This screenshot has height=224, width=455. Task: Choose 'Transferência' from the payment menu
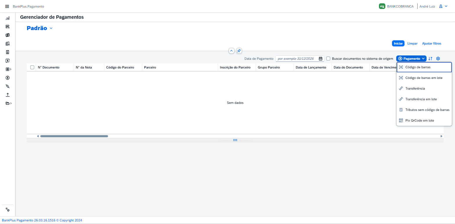(x=424, y=88)
